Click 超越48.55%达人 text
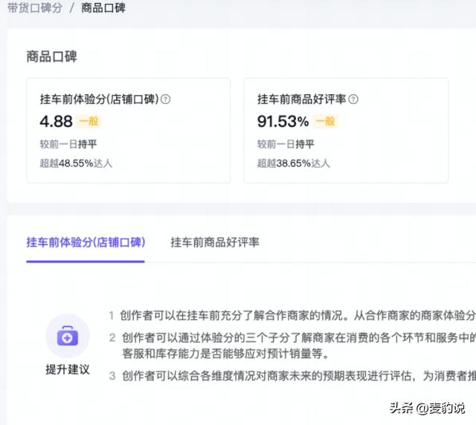This screenshot has height=425, width=476. 76,163
